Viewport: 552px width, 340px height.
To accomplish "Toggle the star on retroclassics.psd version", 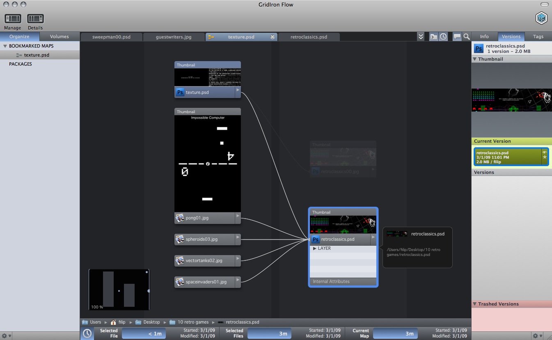I will [x=545, y=157].
